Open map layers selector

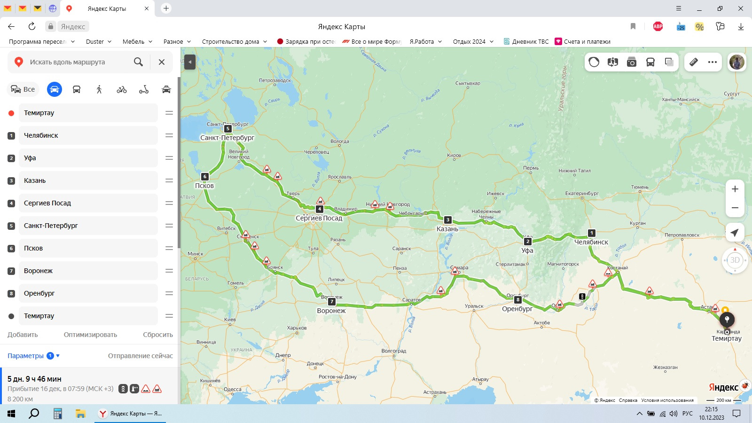669,62
